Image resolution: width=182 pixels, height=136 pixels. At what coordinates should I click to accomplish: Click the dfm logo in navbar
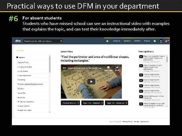(18, 41)
